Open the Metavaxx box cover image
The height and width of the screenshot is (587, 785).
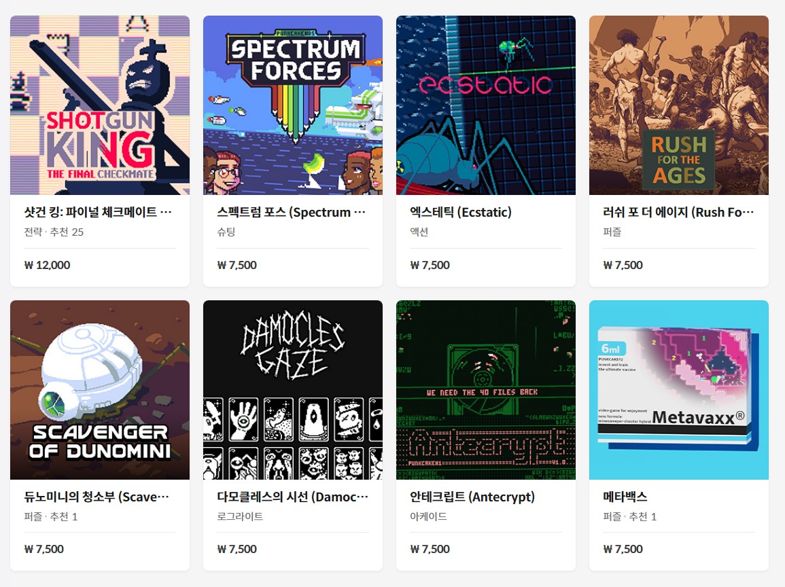(x=679, y=390)
